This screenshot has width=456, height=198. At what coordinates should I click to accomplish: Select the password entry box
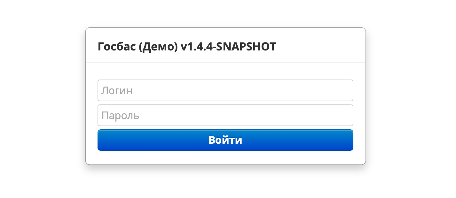coord(225,115)
